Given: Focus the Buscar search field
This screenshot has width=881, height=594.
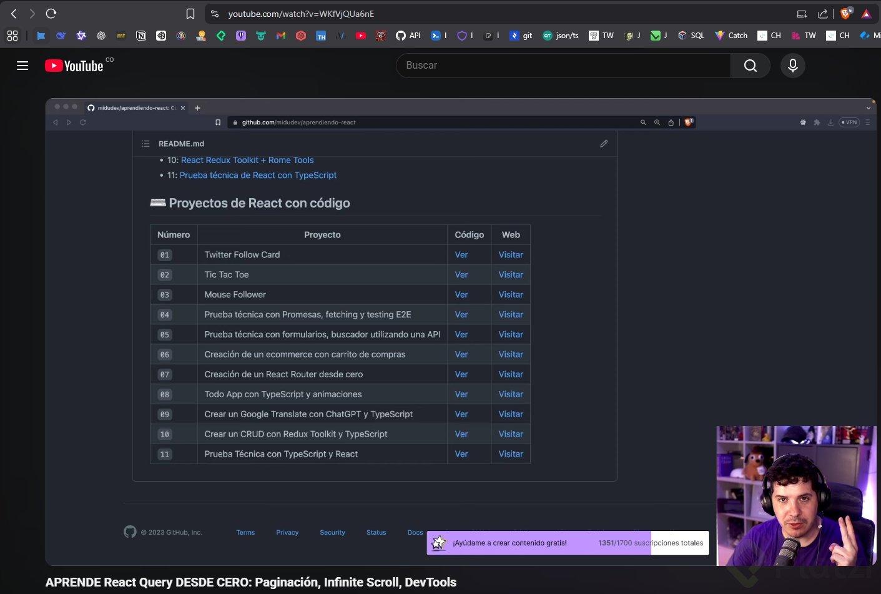Looking at the screenshot, I should click(563, 66).
